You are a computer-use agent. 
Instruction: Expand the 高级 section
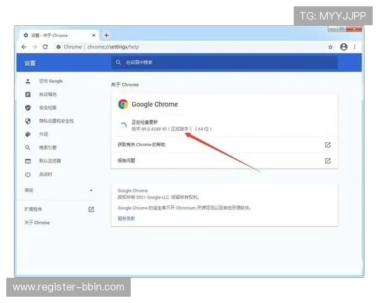click(58, 191)
